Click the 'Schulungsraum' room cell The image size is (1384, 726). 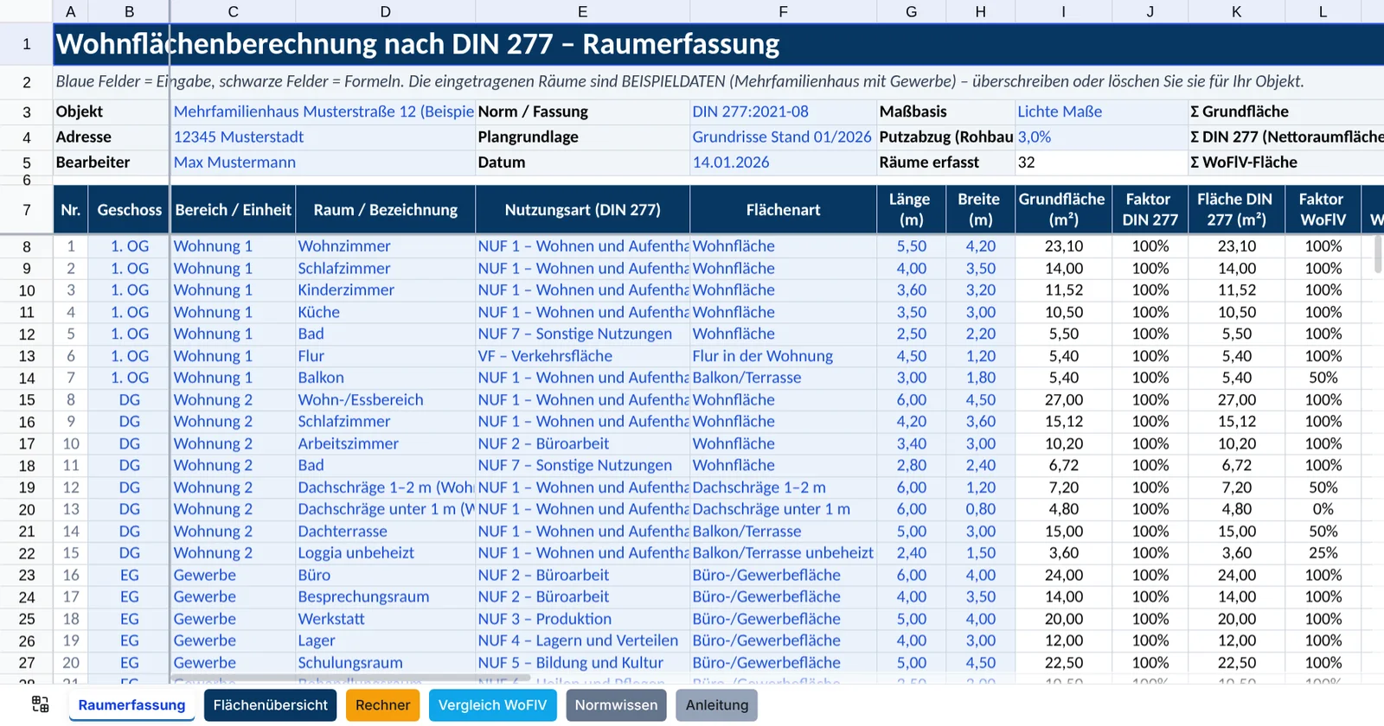pos(385,663)
